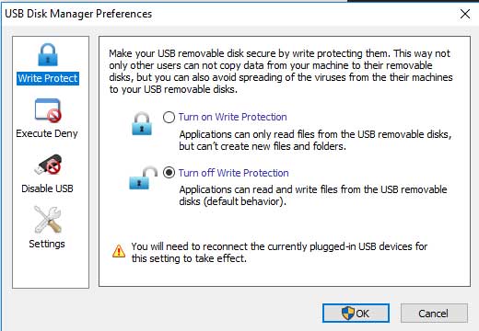Dismiss the dialog with Cancel
This screenshot has height=331, width=479.
434,314
